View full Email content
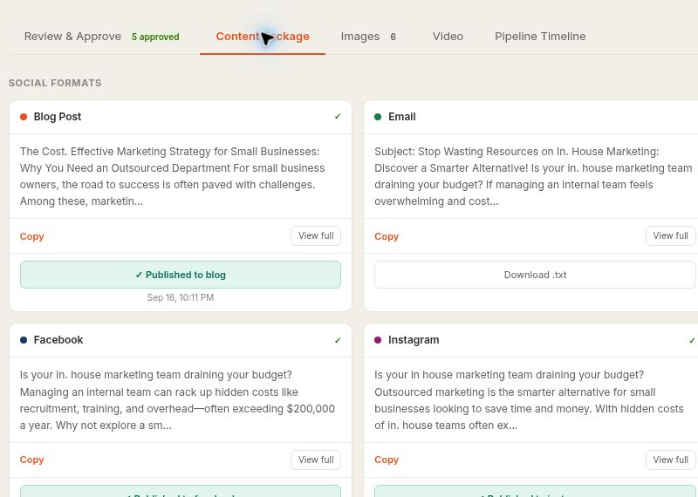Viewport: 698px width, 497px height. pos(670,235)
